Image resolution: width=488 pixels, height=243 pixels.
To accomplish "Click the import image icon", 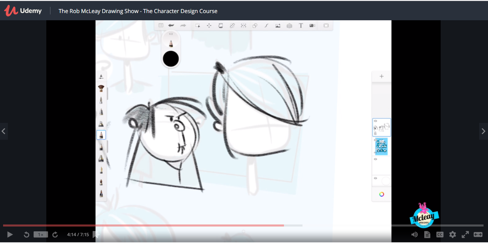I will (278, 25).
